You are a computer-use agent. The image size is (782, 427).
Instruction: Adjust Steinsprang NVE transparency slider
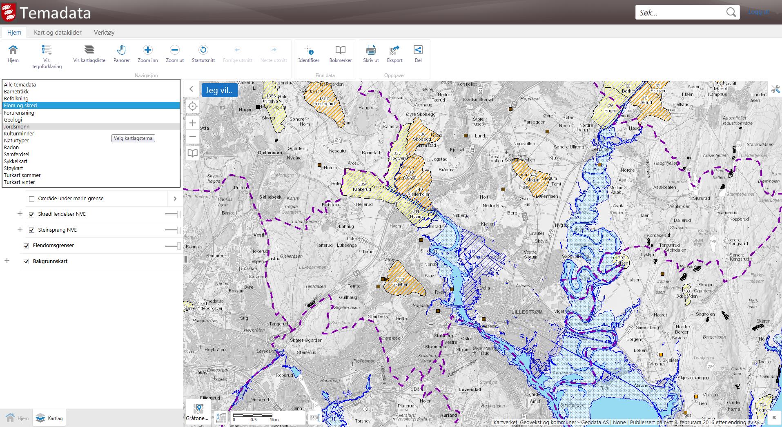tap(173, 230)
